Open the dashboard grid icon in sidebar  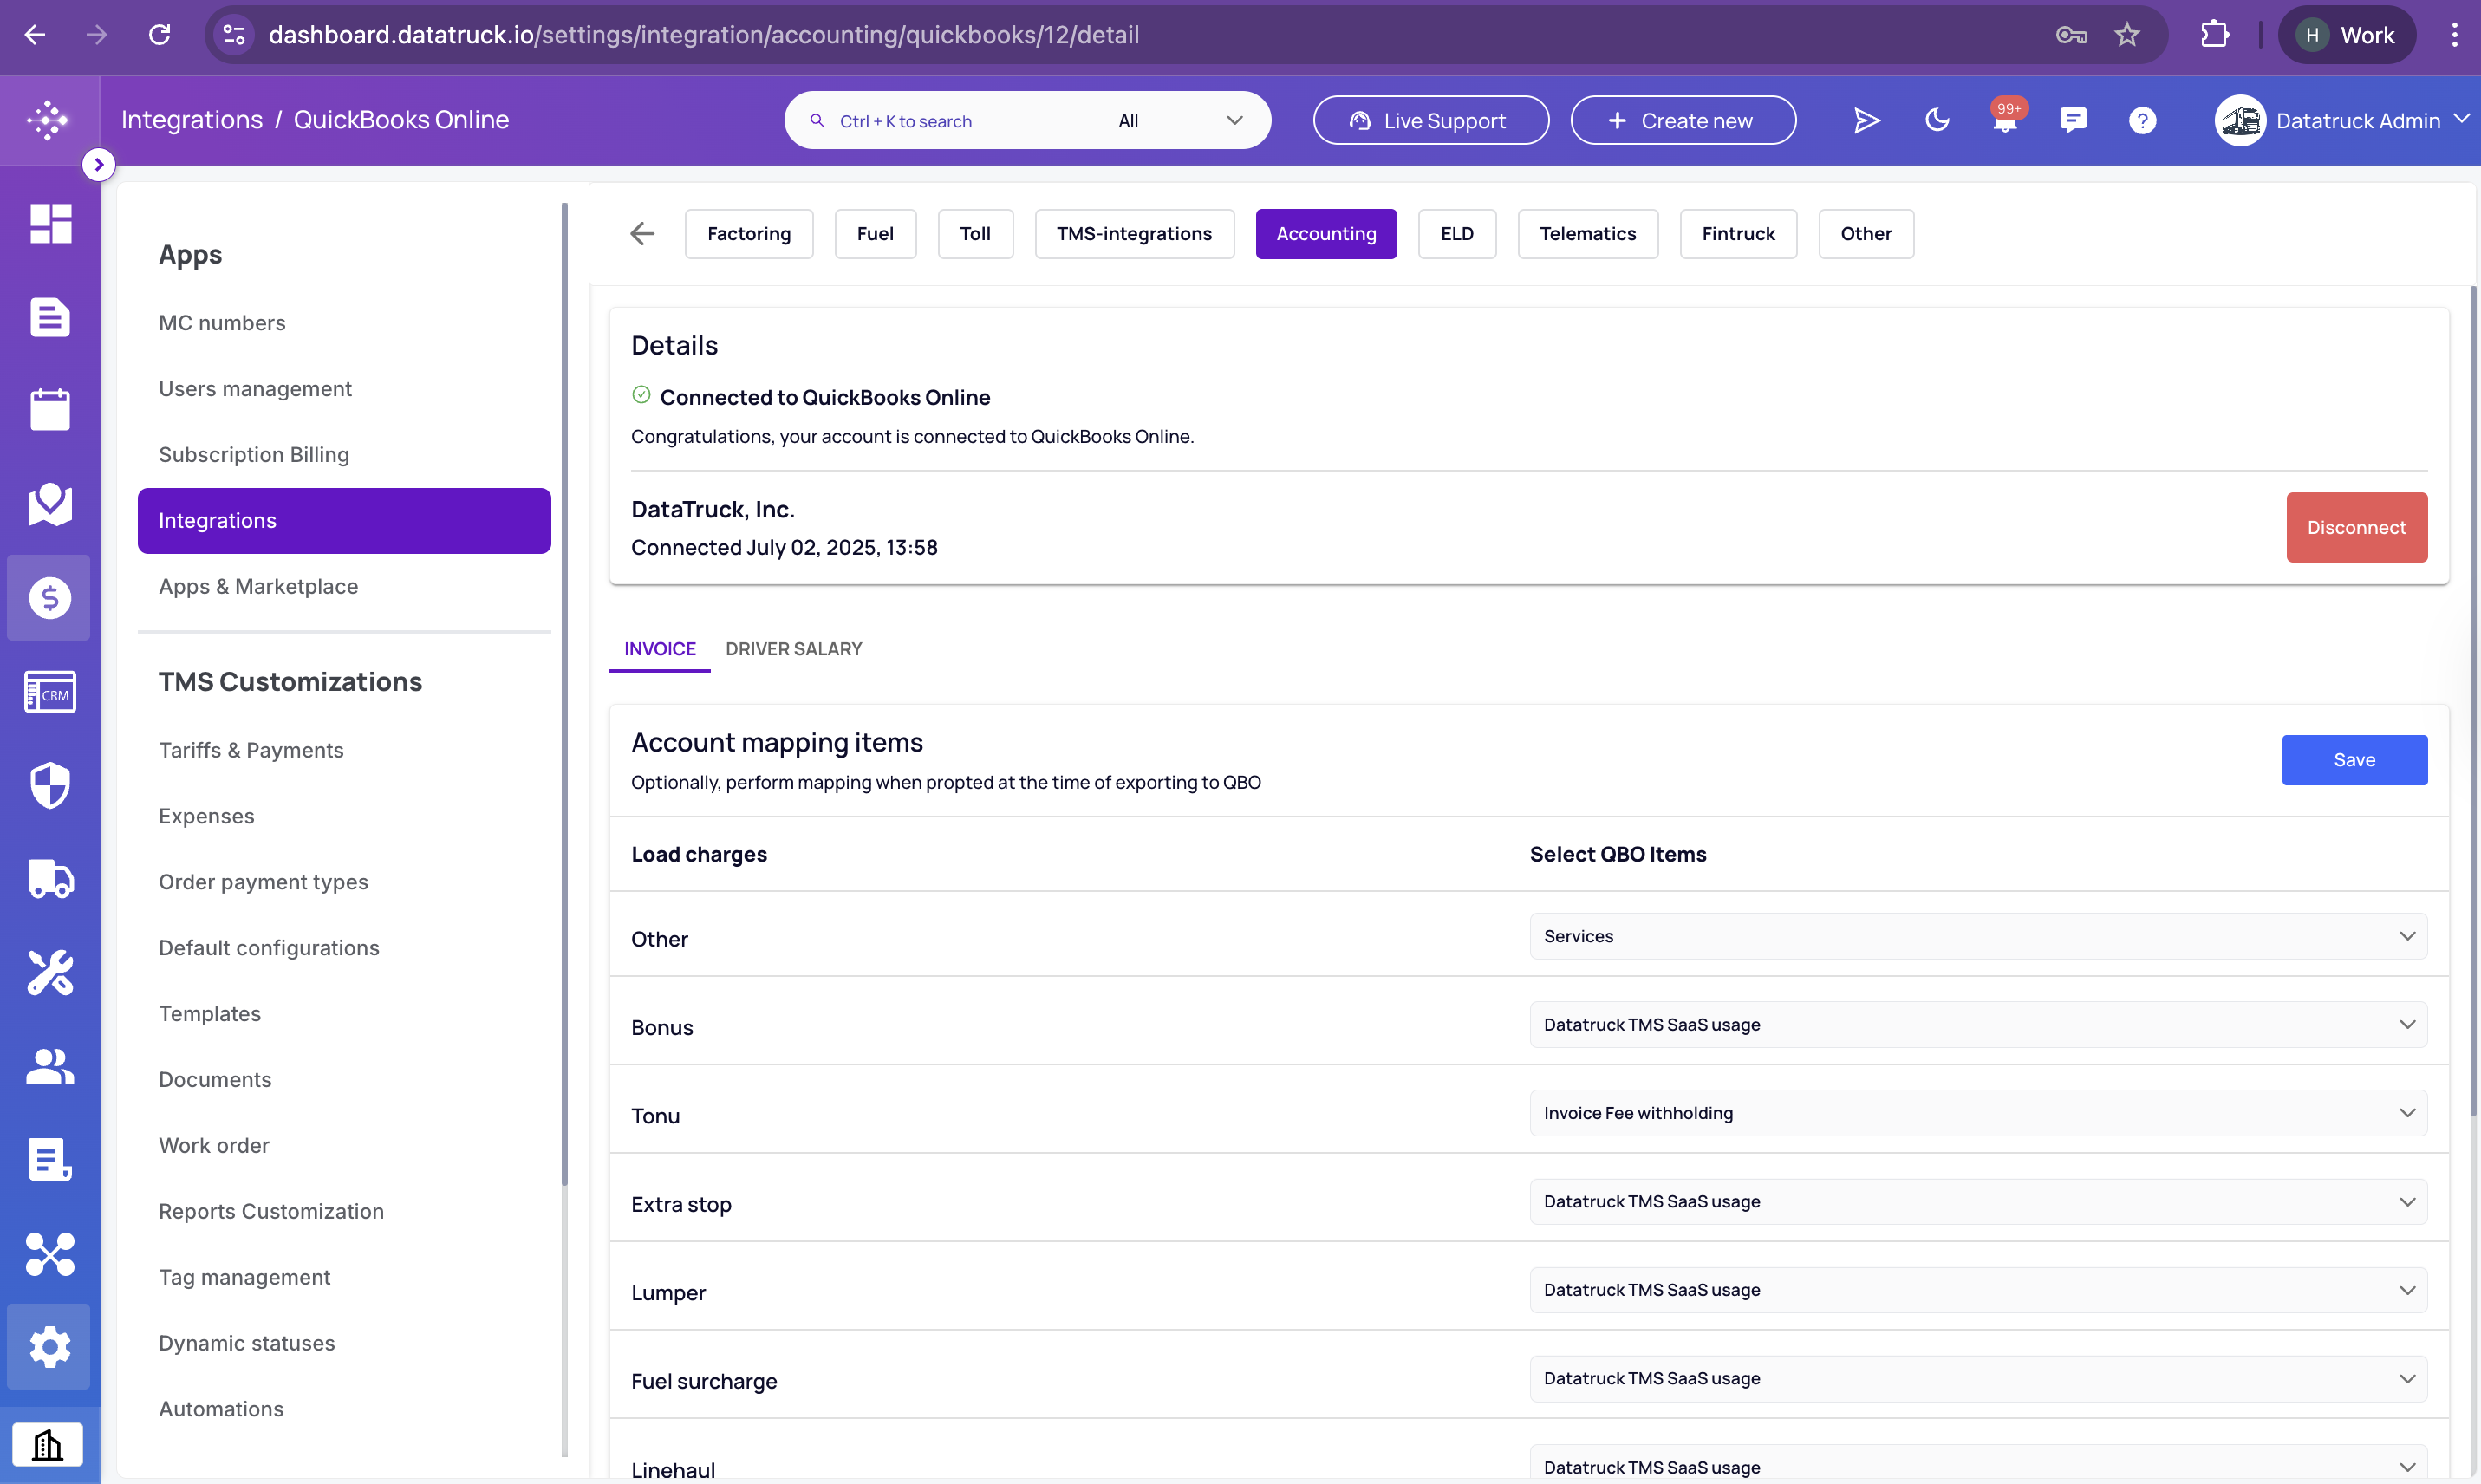50,224
